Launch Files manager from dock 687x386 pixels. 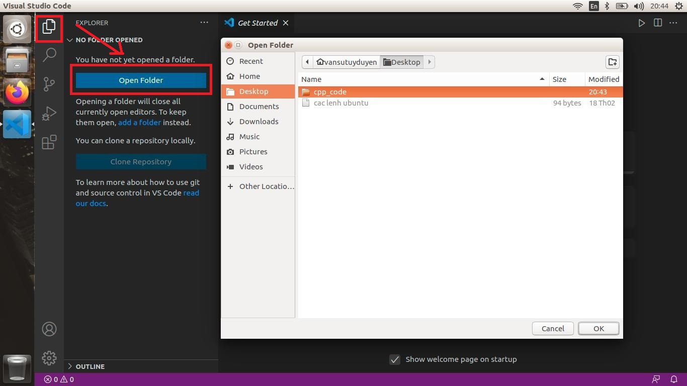(17, 60)
